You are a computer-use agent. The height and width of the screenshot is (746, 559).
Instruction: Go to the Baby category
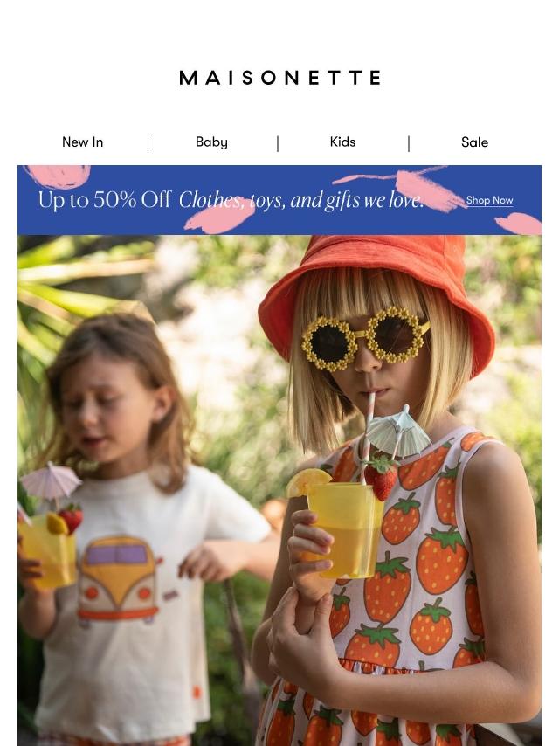(x=211, y=142)
